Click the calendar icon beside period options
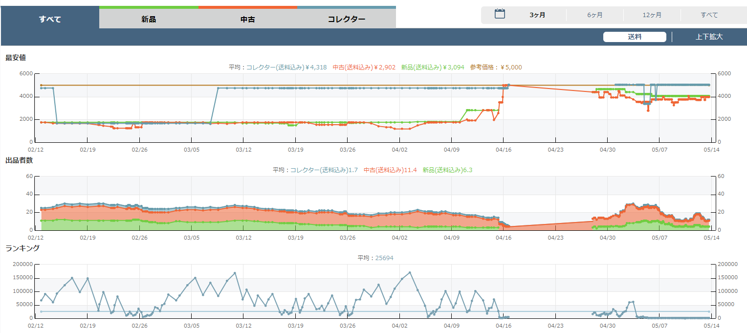The width and height of the screenshot is (747, 333). click(x=499, y=14)
